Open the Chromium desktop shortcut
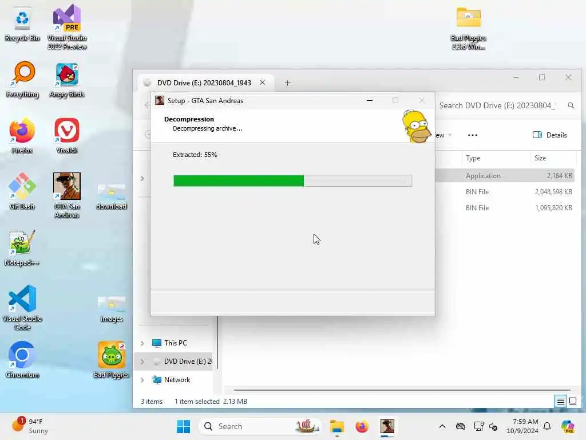 22,360
